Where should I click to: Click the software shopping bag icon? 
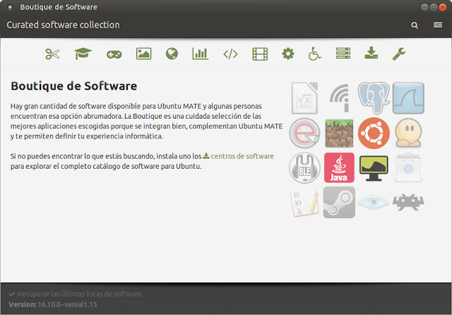[408, 167]
